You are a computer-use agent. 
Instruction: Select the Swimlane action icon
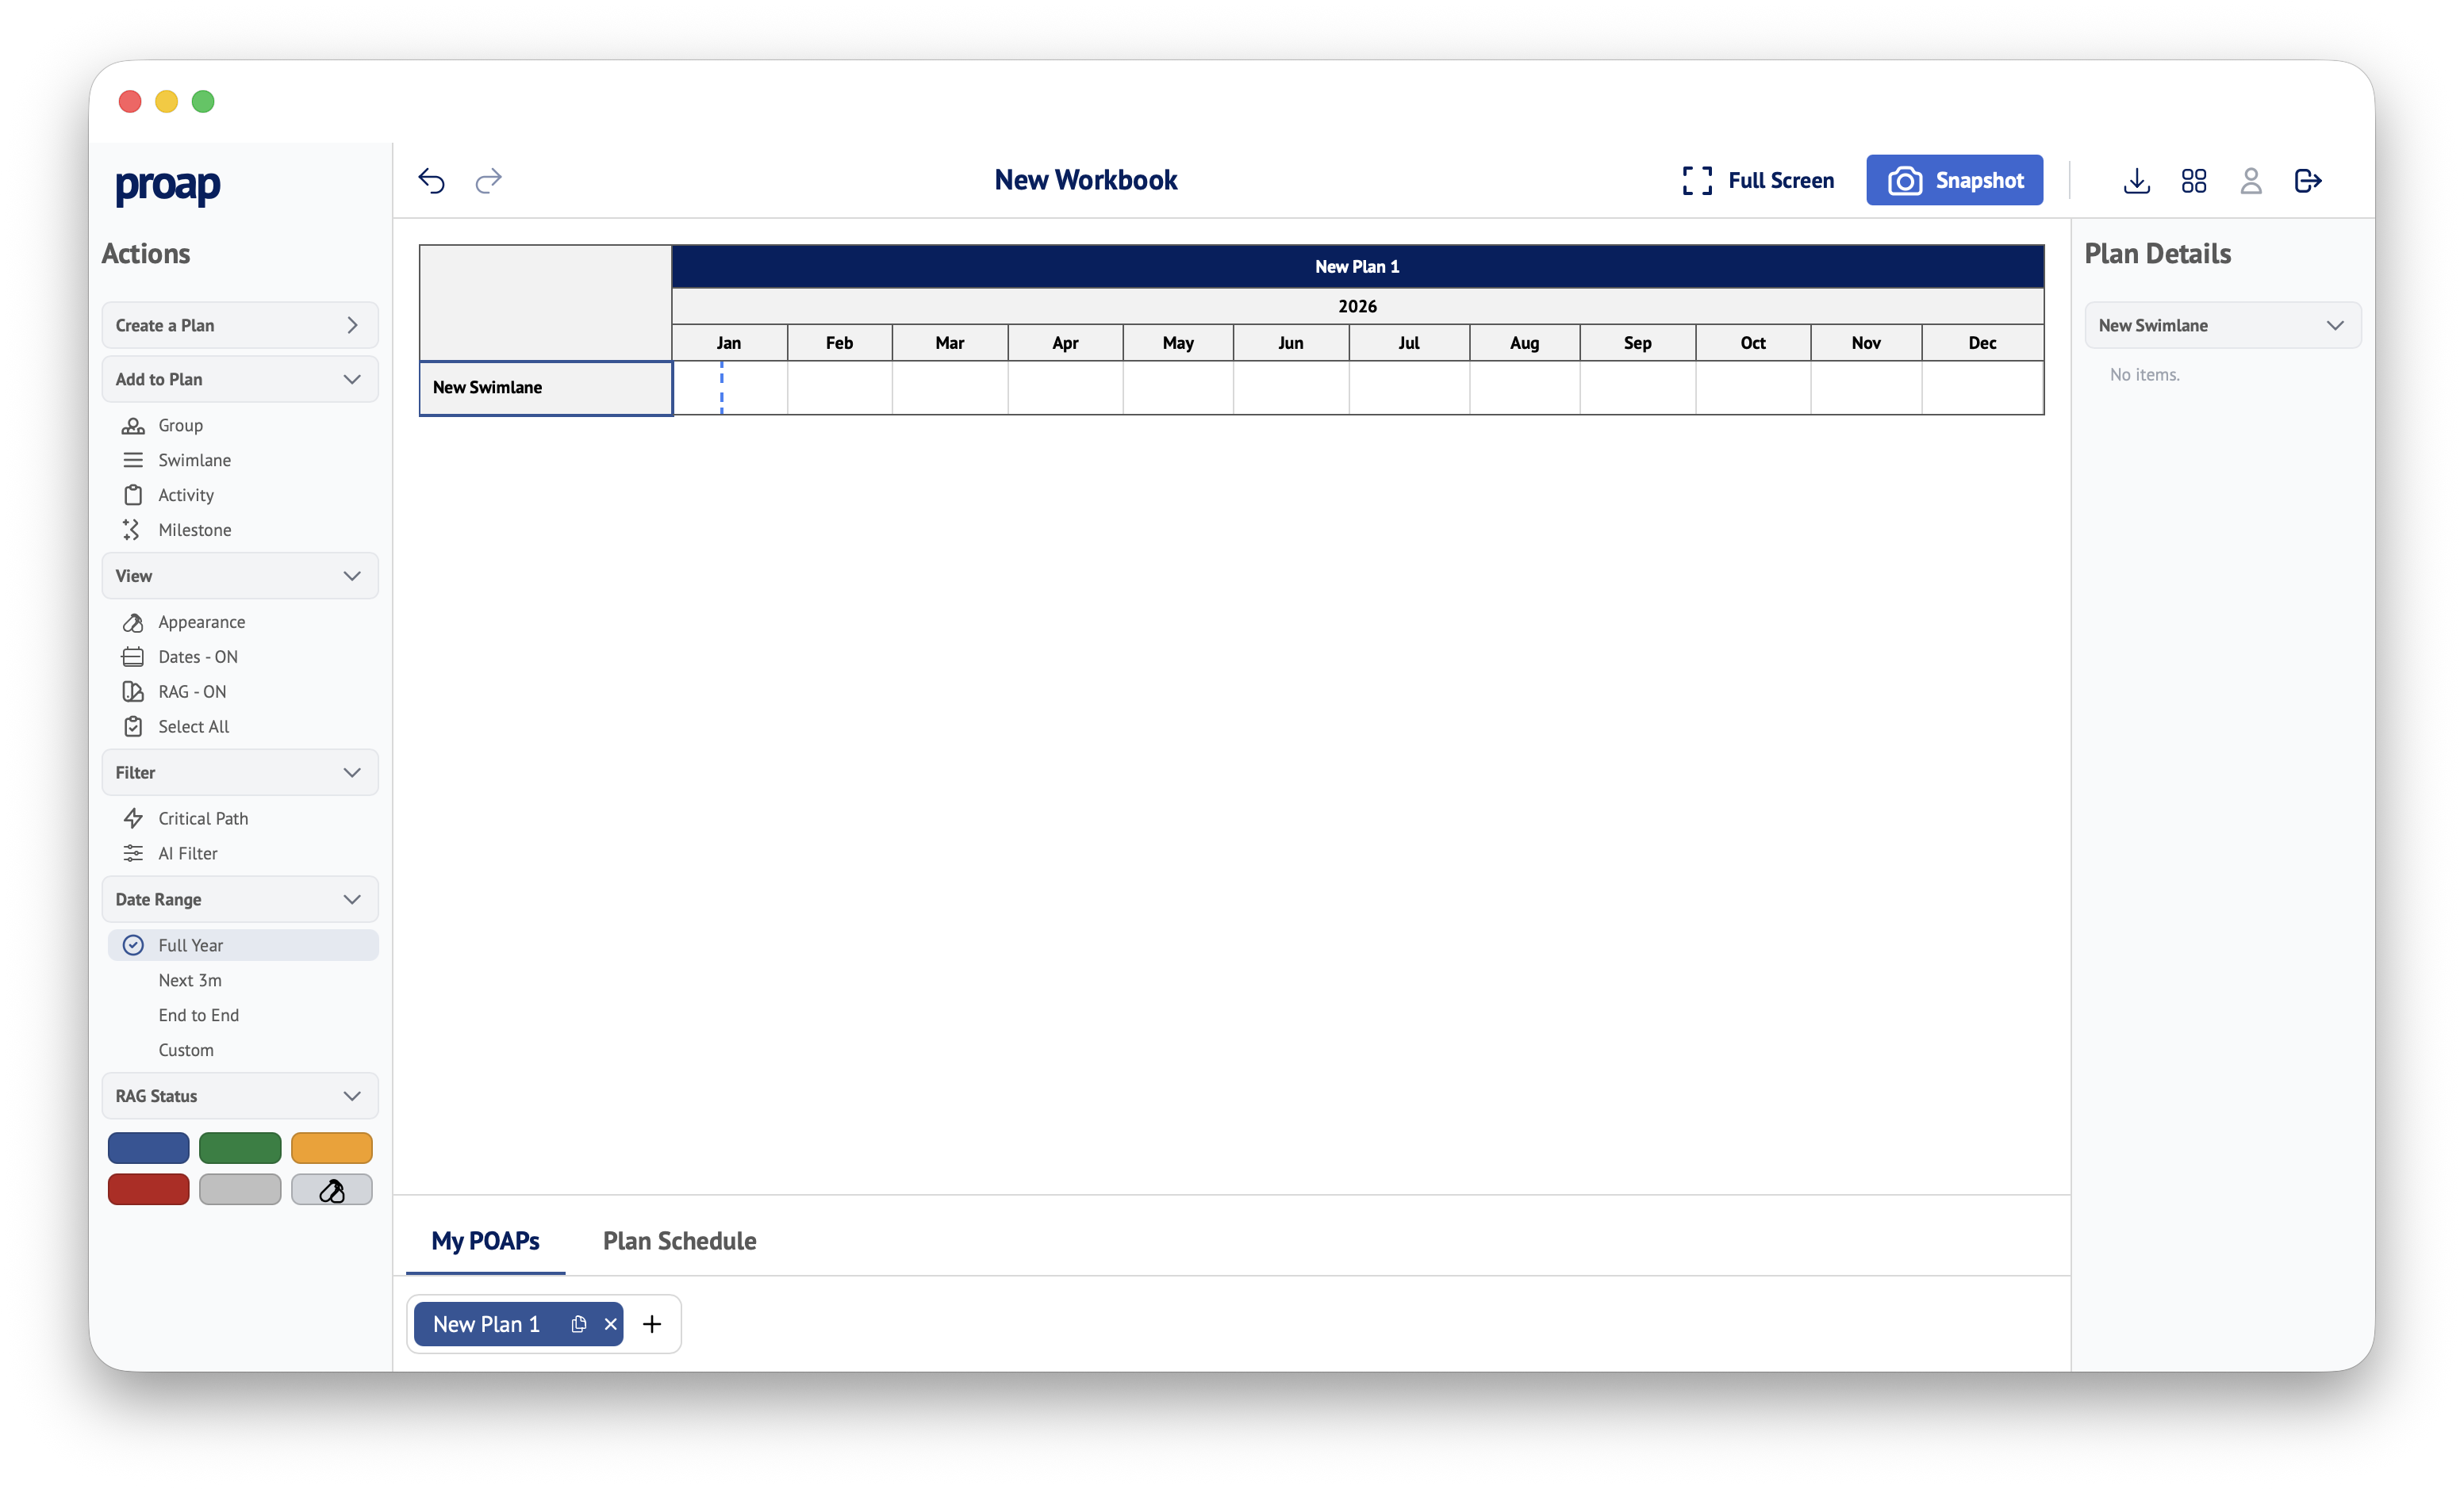pos(134,460)
